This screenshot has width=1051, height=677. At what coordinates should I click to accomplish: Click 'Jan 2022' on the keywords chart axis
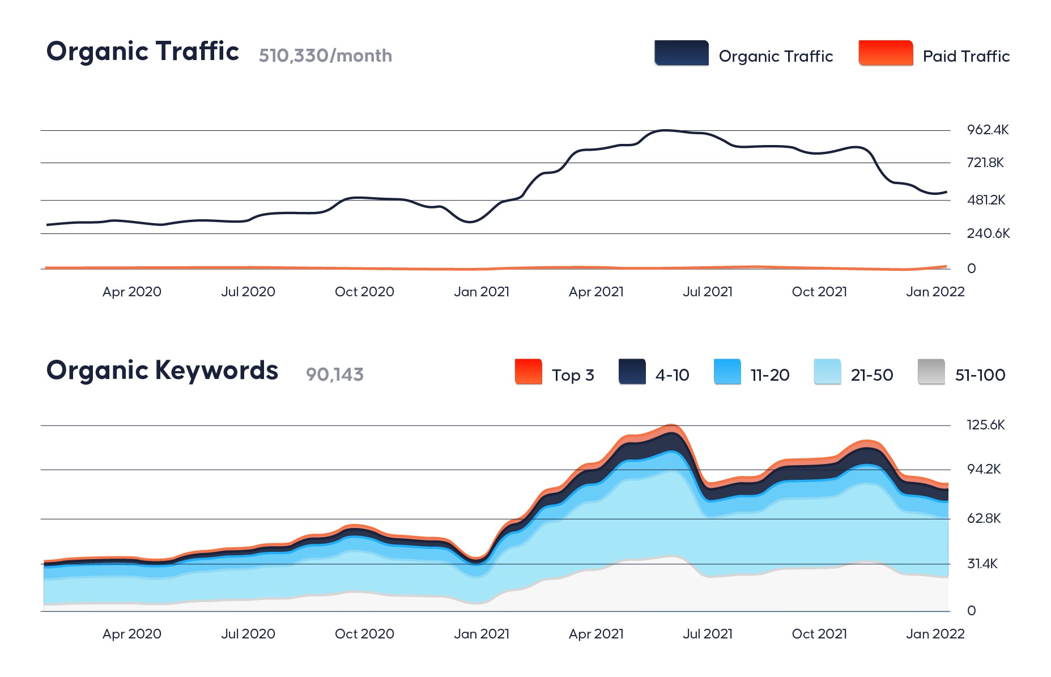tap(935, 634)
